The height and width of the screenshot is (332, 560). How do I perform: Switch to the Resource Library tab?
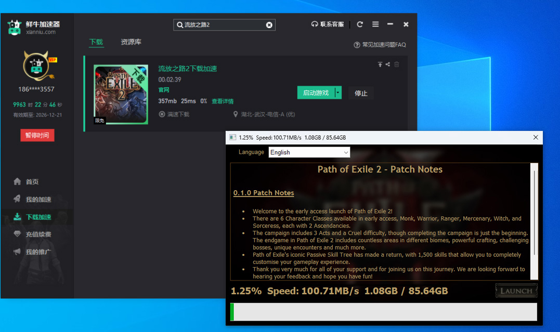pos(131,42)
